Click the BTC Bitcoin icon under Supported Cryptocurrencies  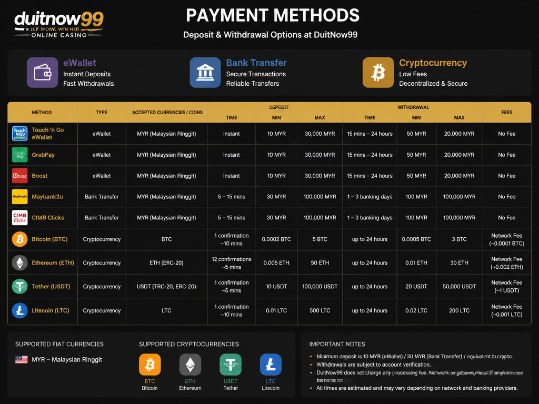point(150,365)
